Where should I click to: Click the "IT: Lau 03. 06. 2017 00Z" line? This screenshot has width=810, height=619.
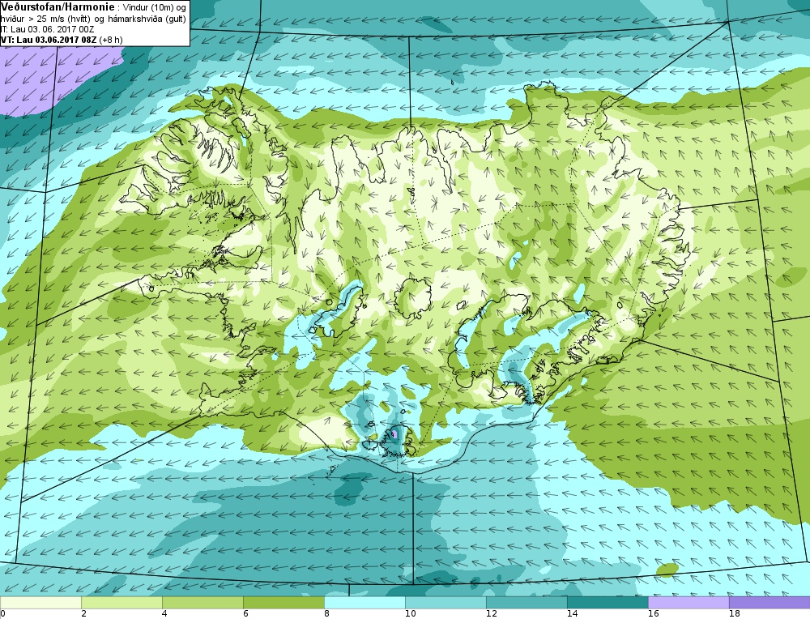[x=47, y=29]
